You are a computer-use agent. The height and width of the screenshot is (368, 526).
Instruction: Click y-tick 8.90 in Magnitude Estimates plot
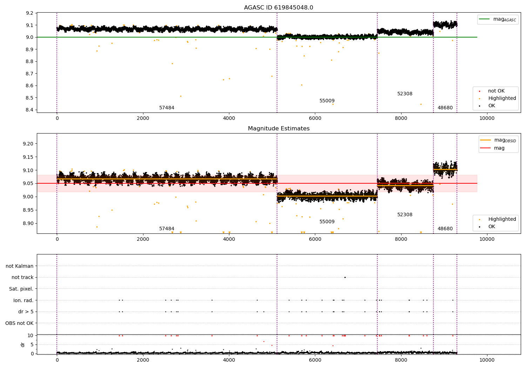click(28, 224)
